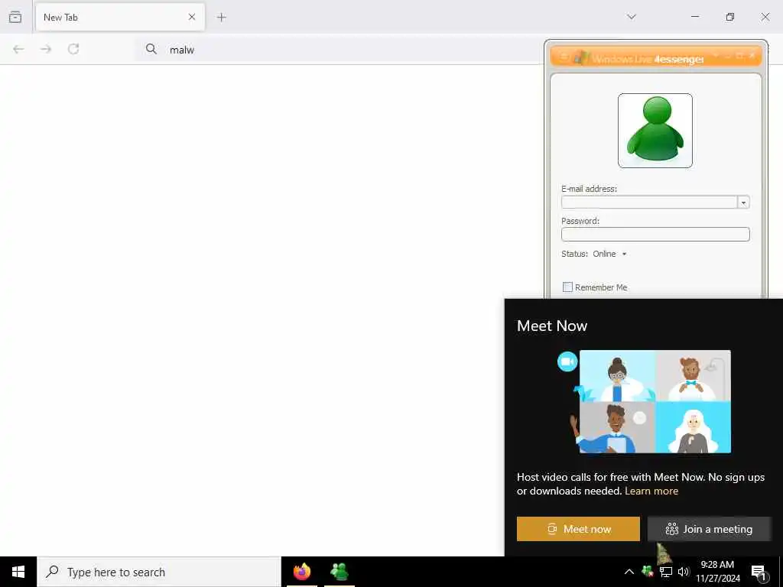Click the Meet now button
Screen dimensions: 783x587
coord(578,529)
